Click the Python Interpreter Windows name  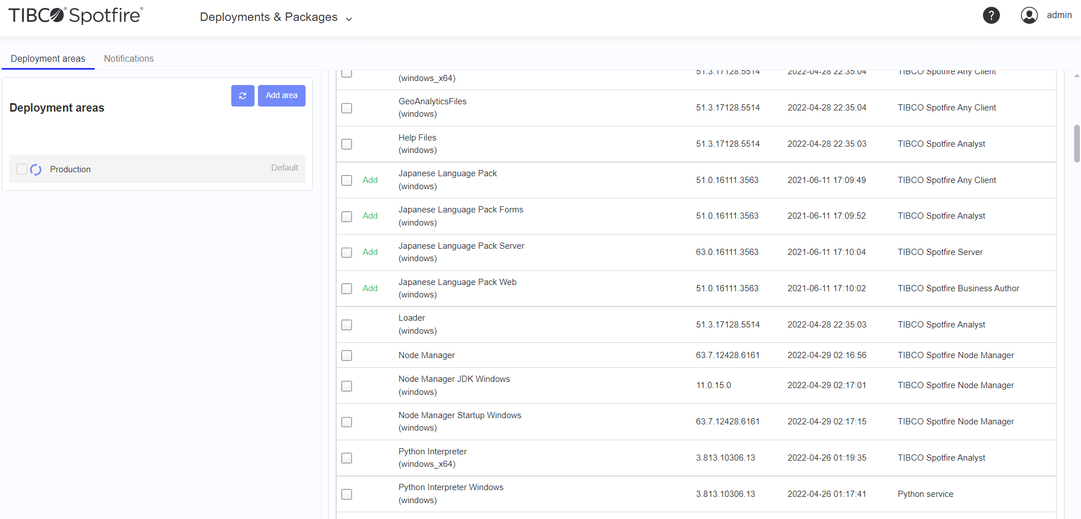pos(451,487)
